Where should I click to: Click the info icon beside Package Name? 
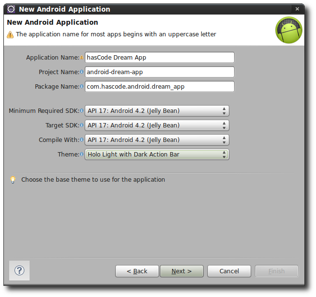click(x=81, y=87)
